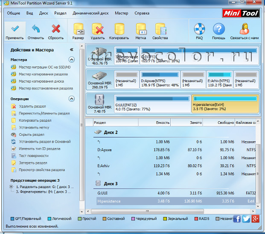Screen dimensions: 265x234
Task: Open the Динамический диск menu
Action: (x=90, y=13)
